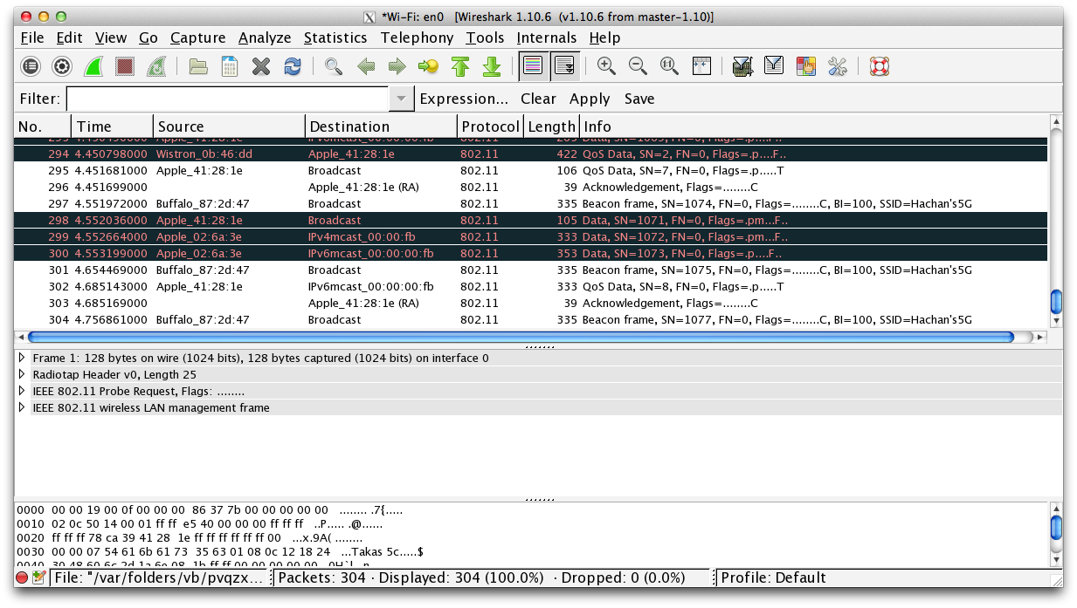Open the Internals menu
This screenshot has height=608, width=1077.
547,38
